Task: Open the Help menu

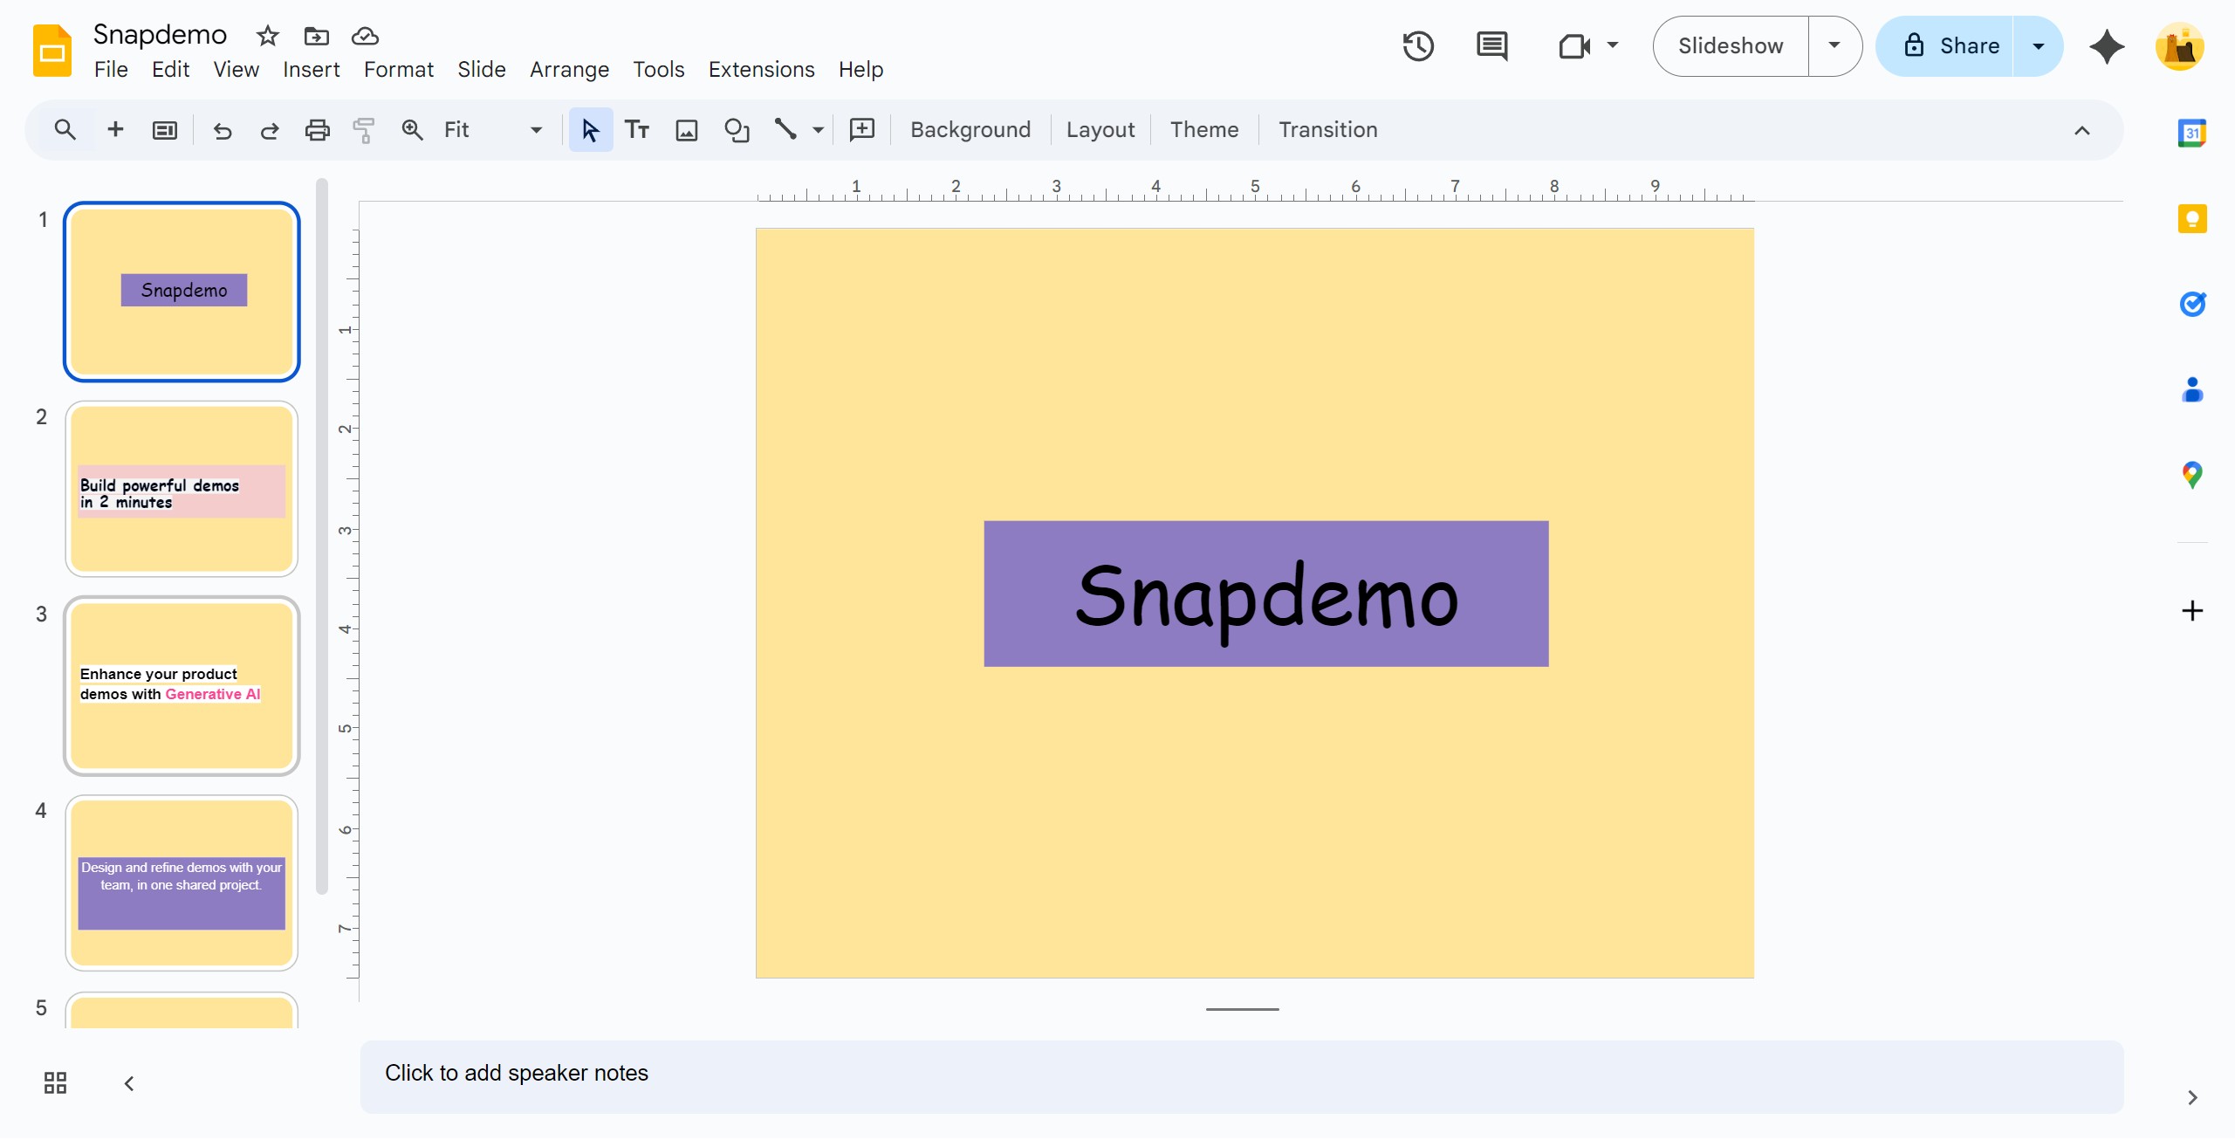Action: click(x=861, y=70)
